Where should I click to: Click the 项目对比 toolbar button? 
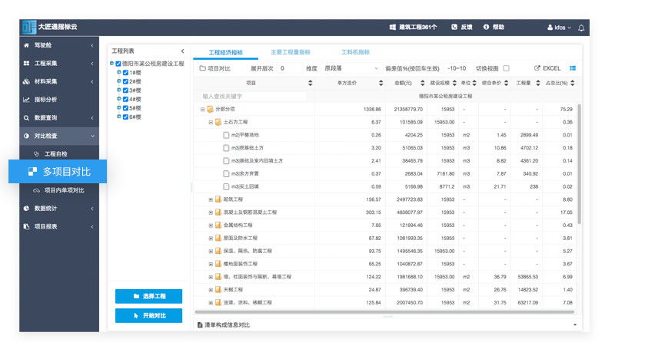[215, 68]
